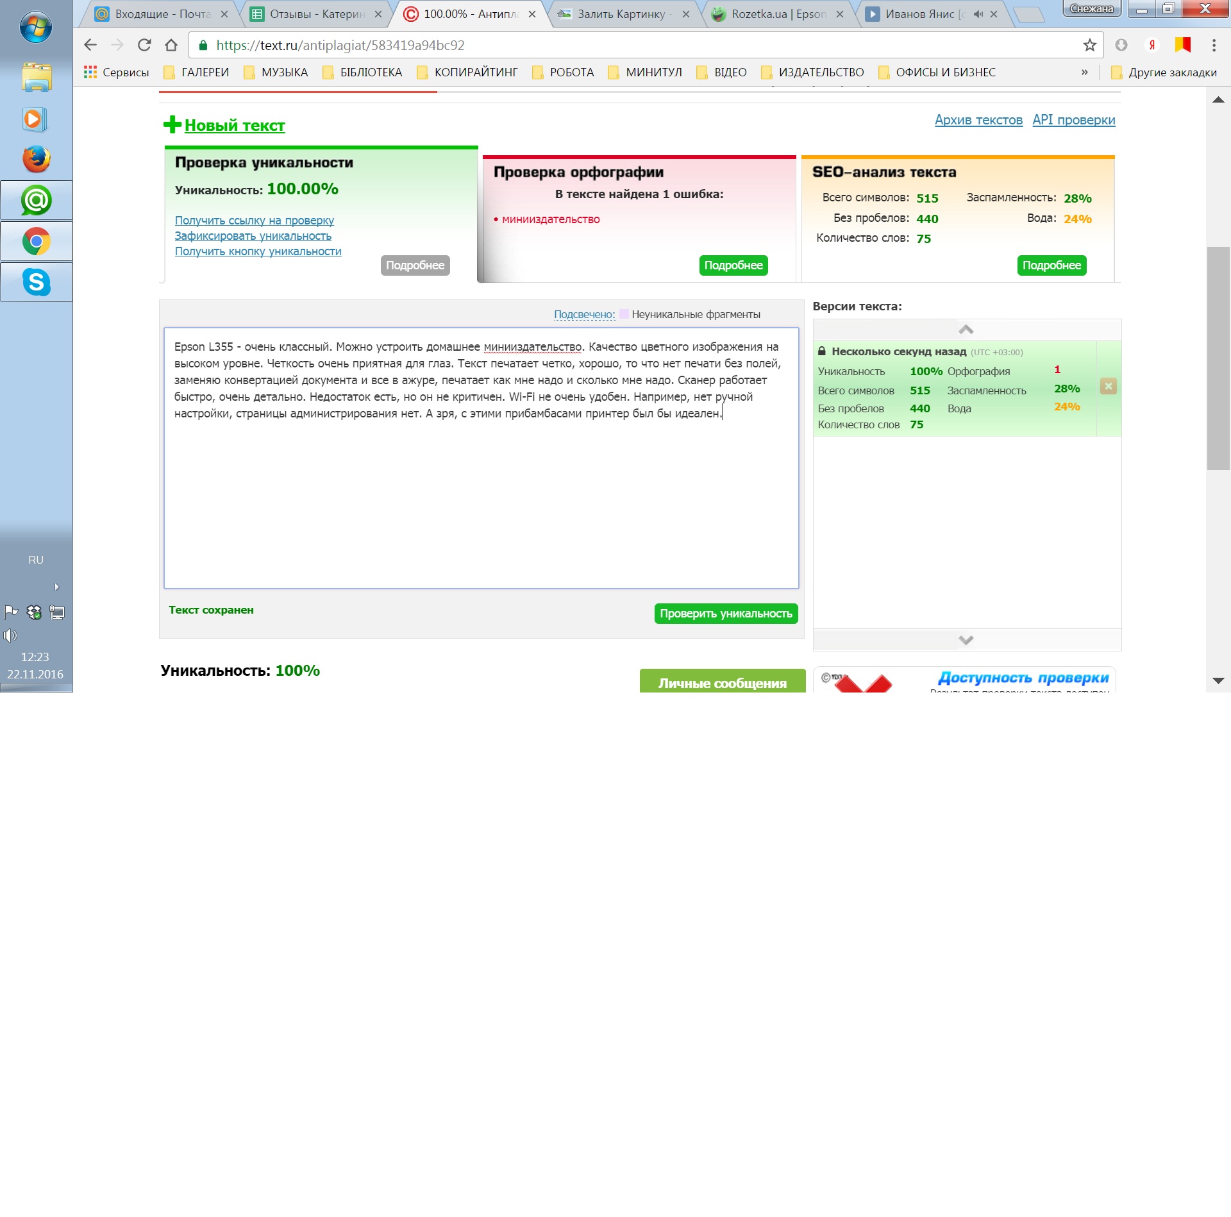Close the Входящие - Почта tab
Screen dimensions: 1231x1217
pyautogui.click(x=224, y=14)
